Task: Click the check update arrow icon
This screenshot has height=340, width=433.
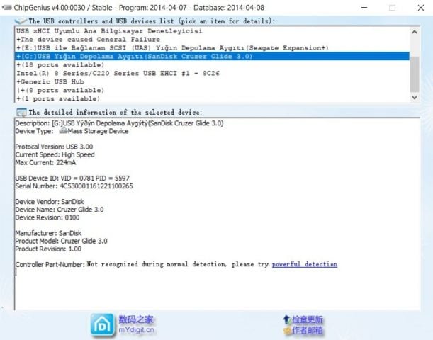Action: (286, 319)
